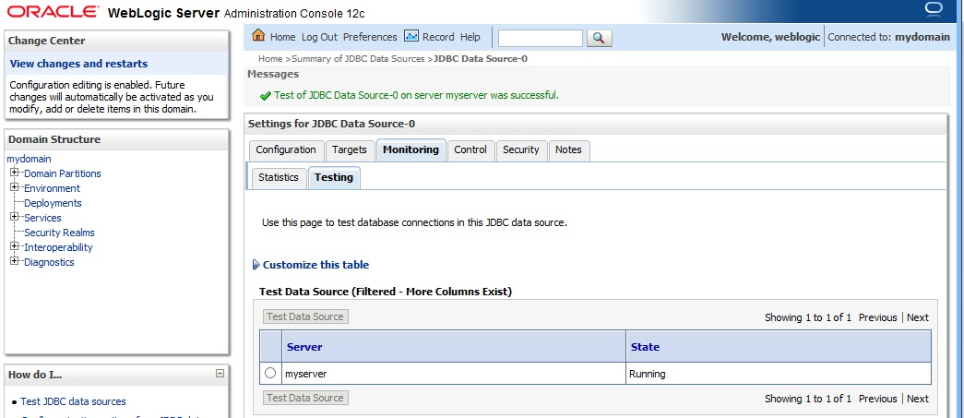Open the Configuration tab
This screenshot has height=418, width=964.
286,150
